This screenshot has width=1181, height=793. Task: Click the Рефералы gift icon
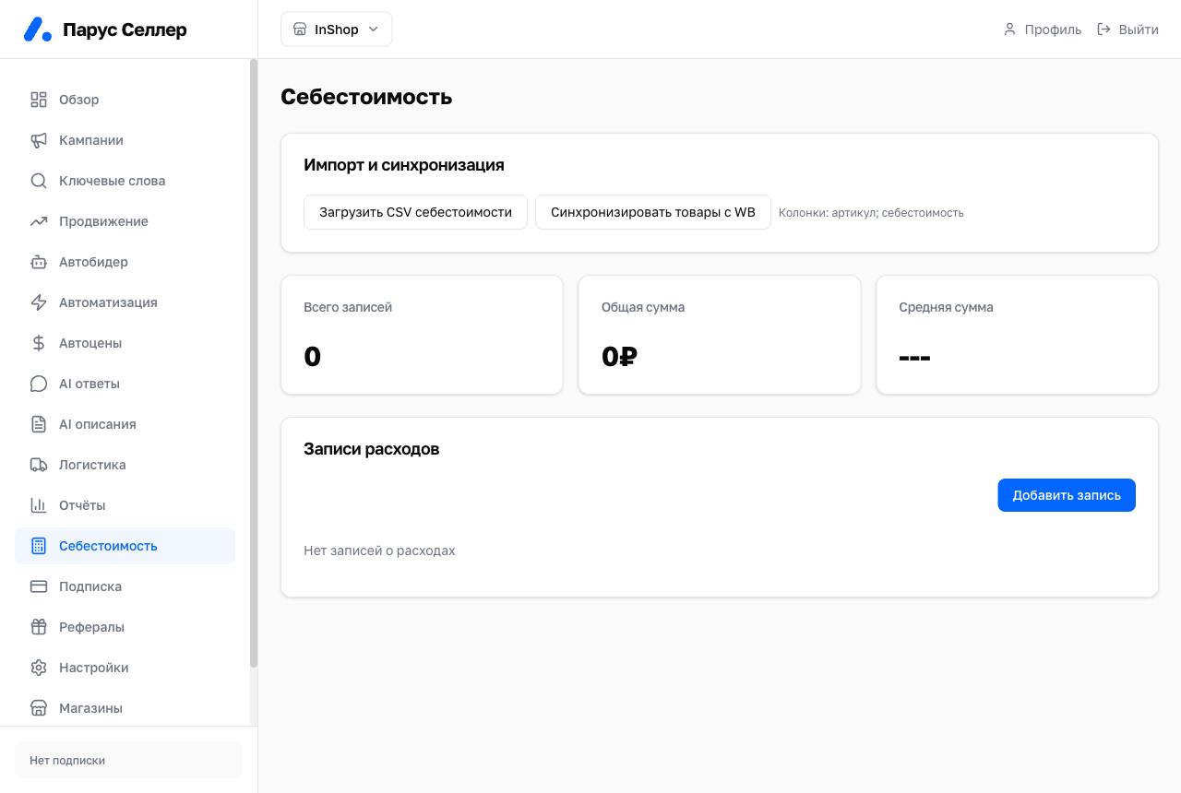[x=39, y=627]
